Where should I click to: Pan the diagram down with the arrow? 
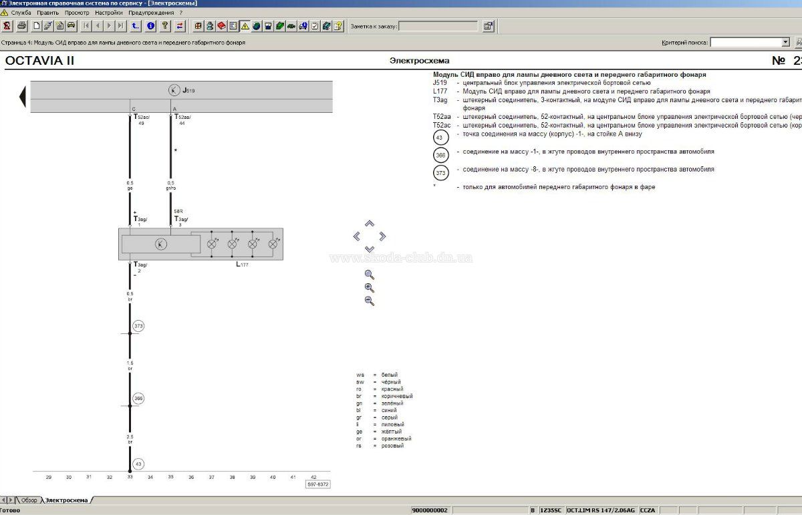(x=370, y=248)
